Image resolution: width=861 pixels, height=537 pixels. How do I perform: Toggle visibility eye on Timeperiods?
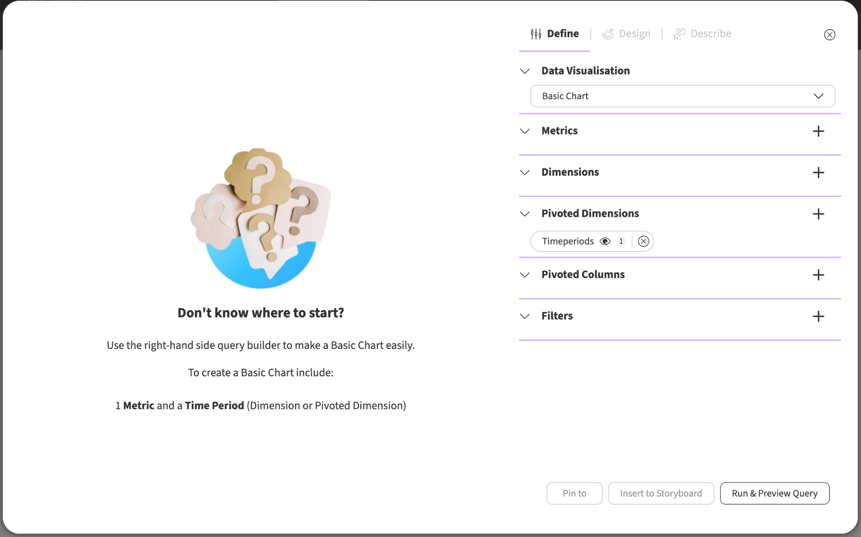click(605, 241)
